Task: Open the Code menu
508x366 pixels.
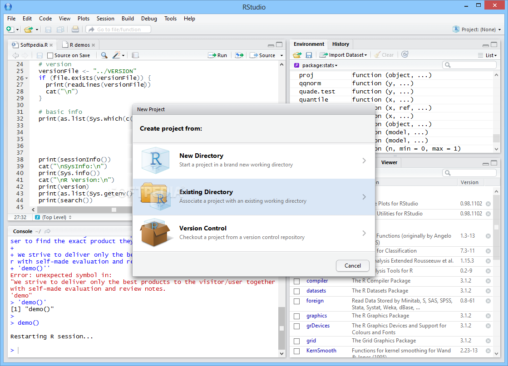Action: coord(45,19)
